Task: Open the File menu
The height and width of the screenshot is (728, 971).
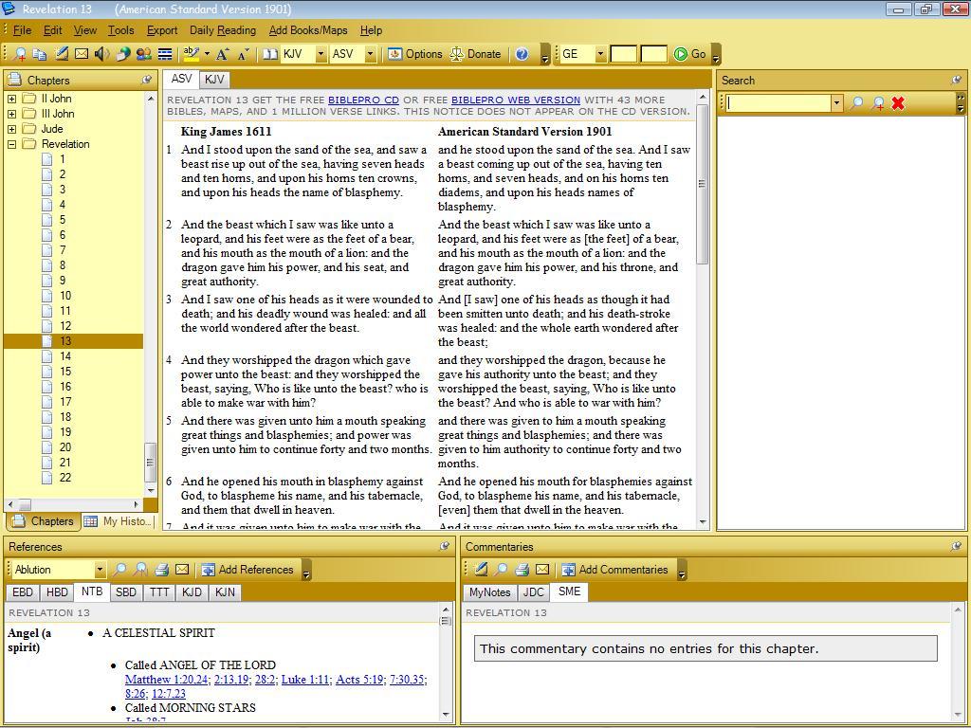Action: click(22, 30)
